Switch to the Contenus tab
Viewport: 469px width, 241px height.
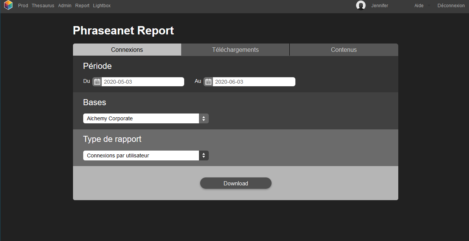343,50
